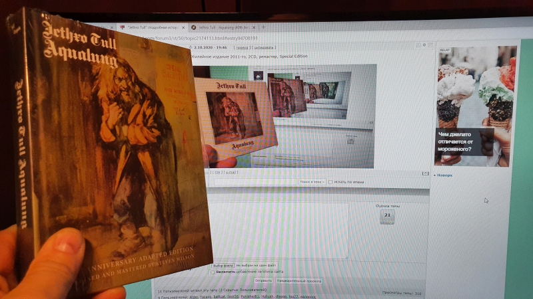This screenshot has height=299, width=533.
Task: Open a new browser tab with plus
Action: (x=263, y=27)
